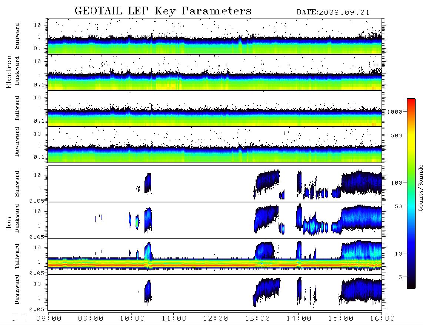Click the colorbar tick label 10
423x325 pixels.
pos(398,254)
